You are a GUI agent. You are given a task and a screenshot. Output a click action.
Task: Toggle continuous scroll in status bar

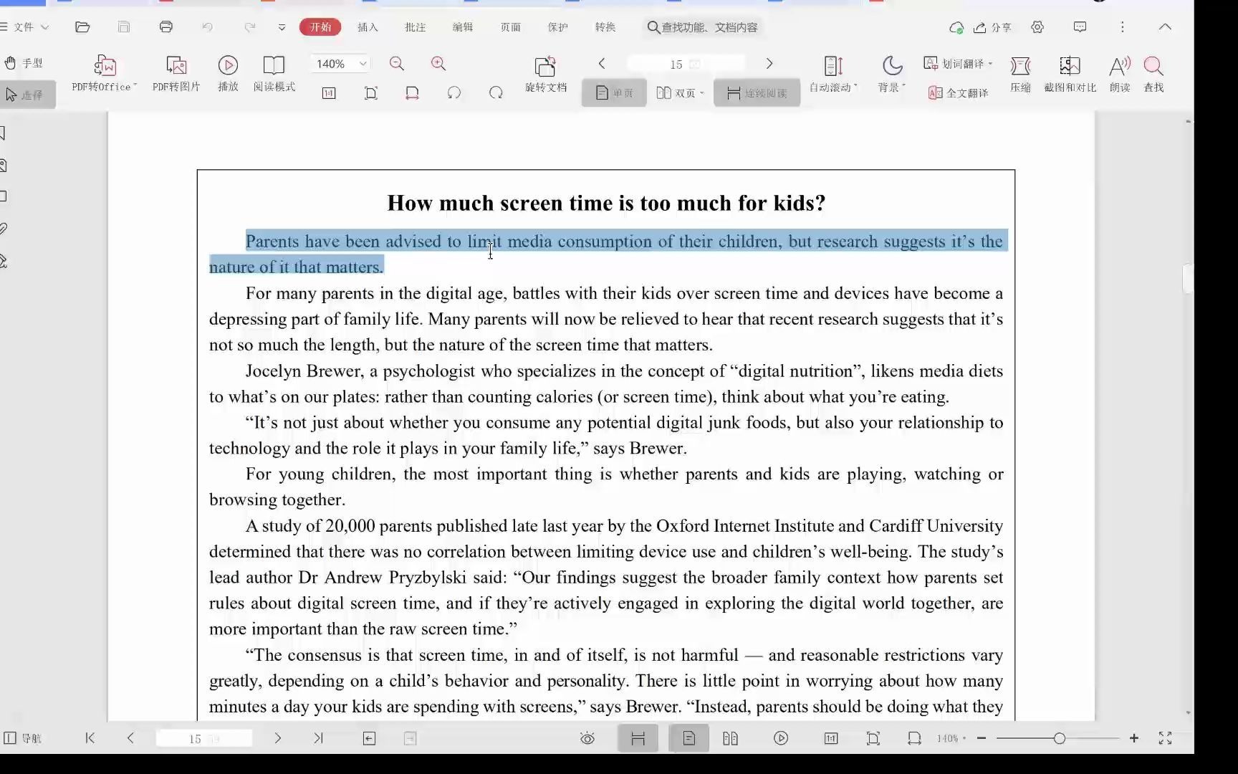(x=638, y=738)
